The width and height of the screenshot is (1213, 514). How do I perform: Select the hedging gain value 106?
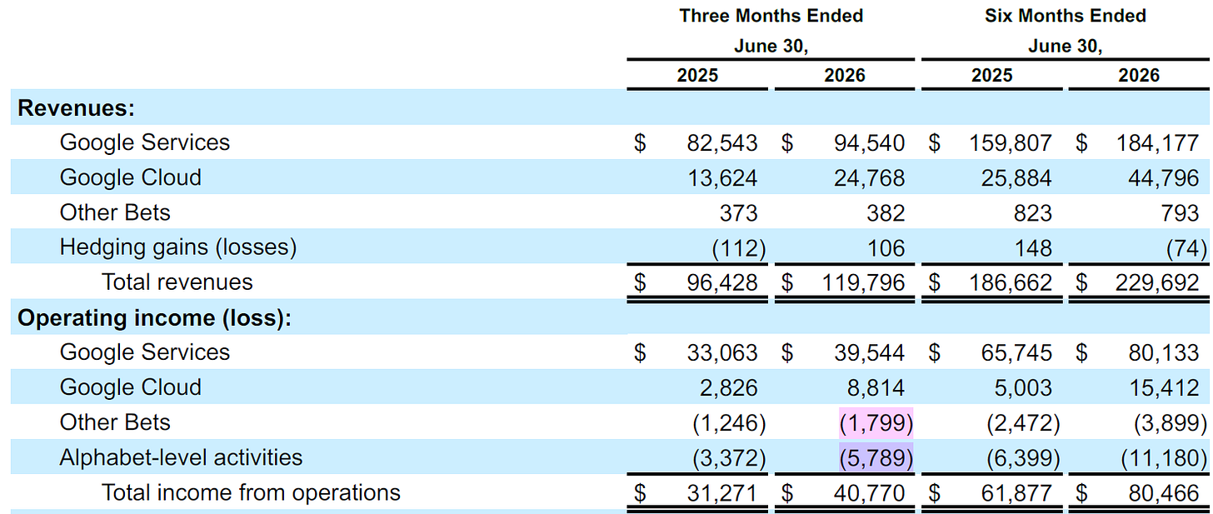coord(886,248)
